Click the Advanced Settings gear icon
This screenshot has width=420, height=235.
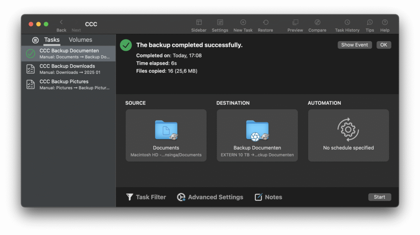point(181,197)
